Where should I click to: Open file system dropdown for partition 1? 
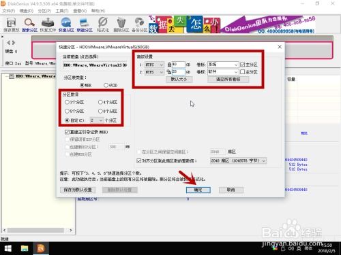click(154, 65)
